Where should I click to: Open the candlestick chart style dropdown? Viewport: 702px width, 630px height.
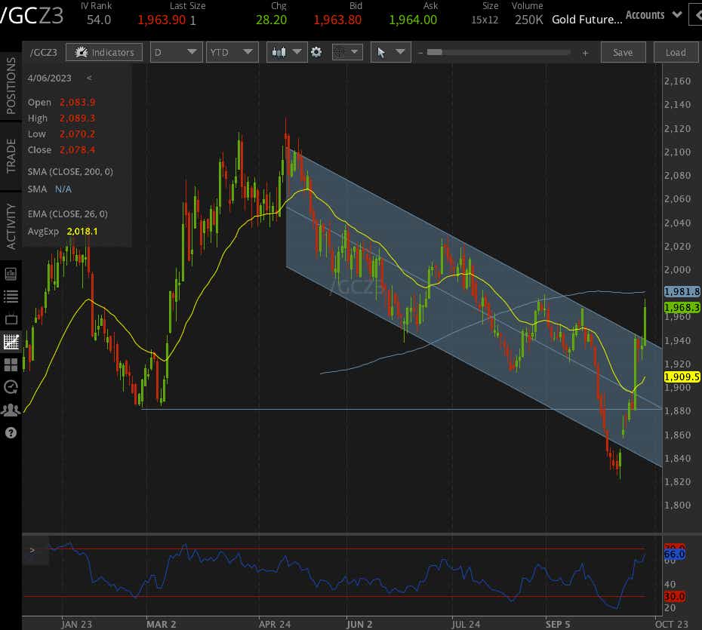point(287,52)
